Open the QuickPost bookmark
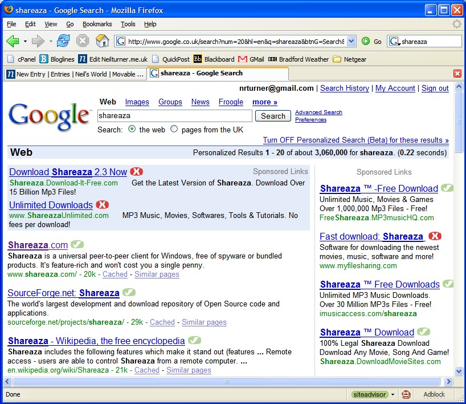 click(x=170, y=59)
